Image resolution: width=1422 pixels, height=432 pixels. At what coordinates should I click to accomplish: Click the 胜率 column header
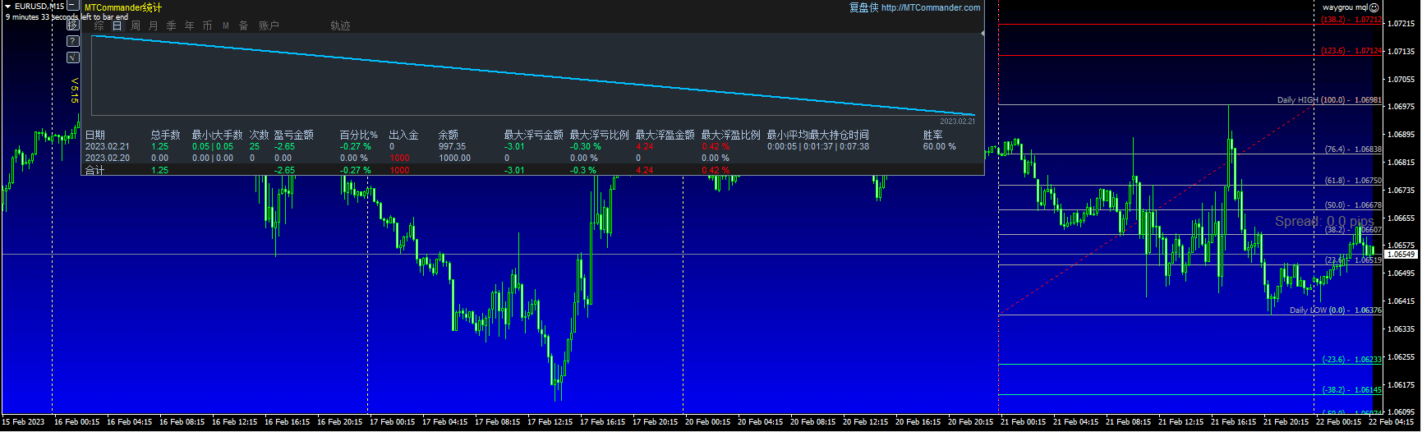932,135
